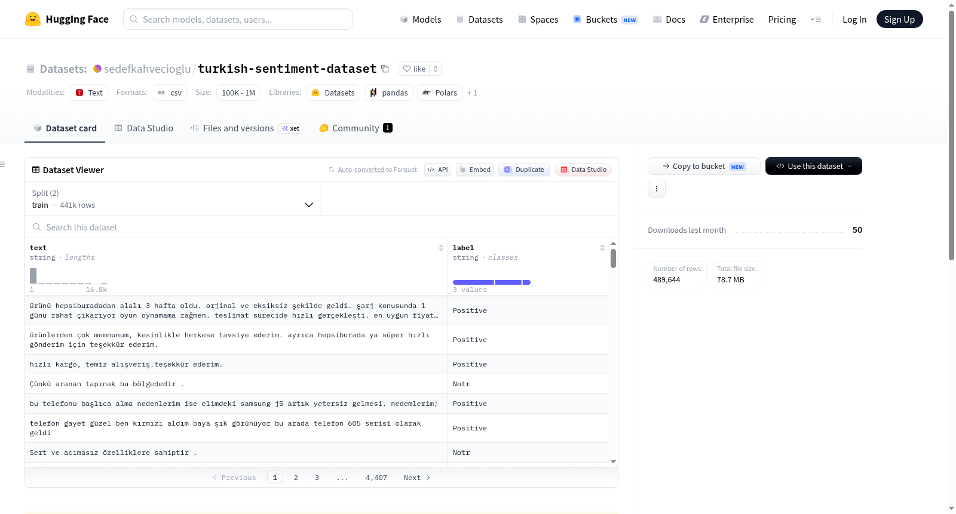Click the Log In link
Viewport: 956px width, 514px height.
854,20
